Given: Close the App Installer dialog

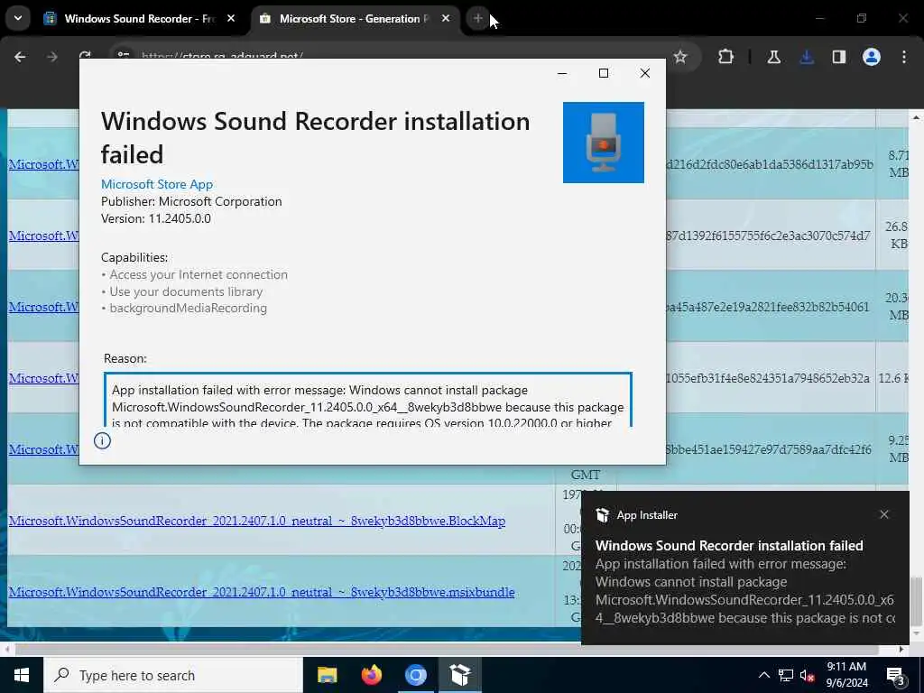Looking at the screenshot, I should (644, 73).
